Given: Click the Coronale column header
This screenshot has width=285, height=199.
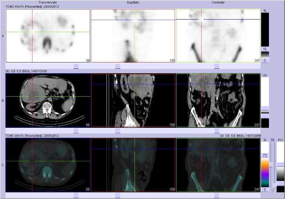Looking at the screenshot, I should (218, 2).
